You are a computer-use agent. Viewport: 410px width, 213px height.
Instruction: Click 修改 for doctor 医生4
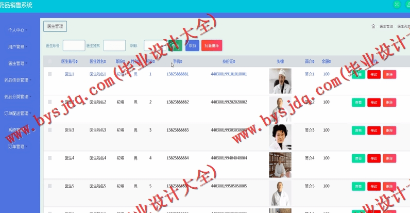374,158
